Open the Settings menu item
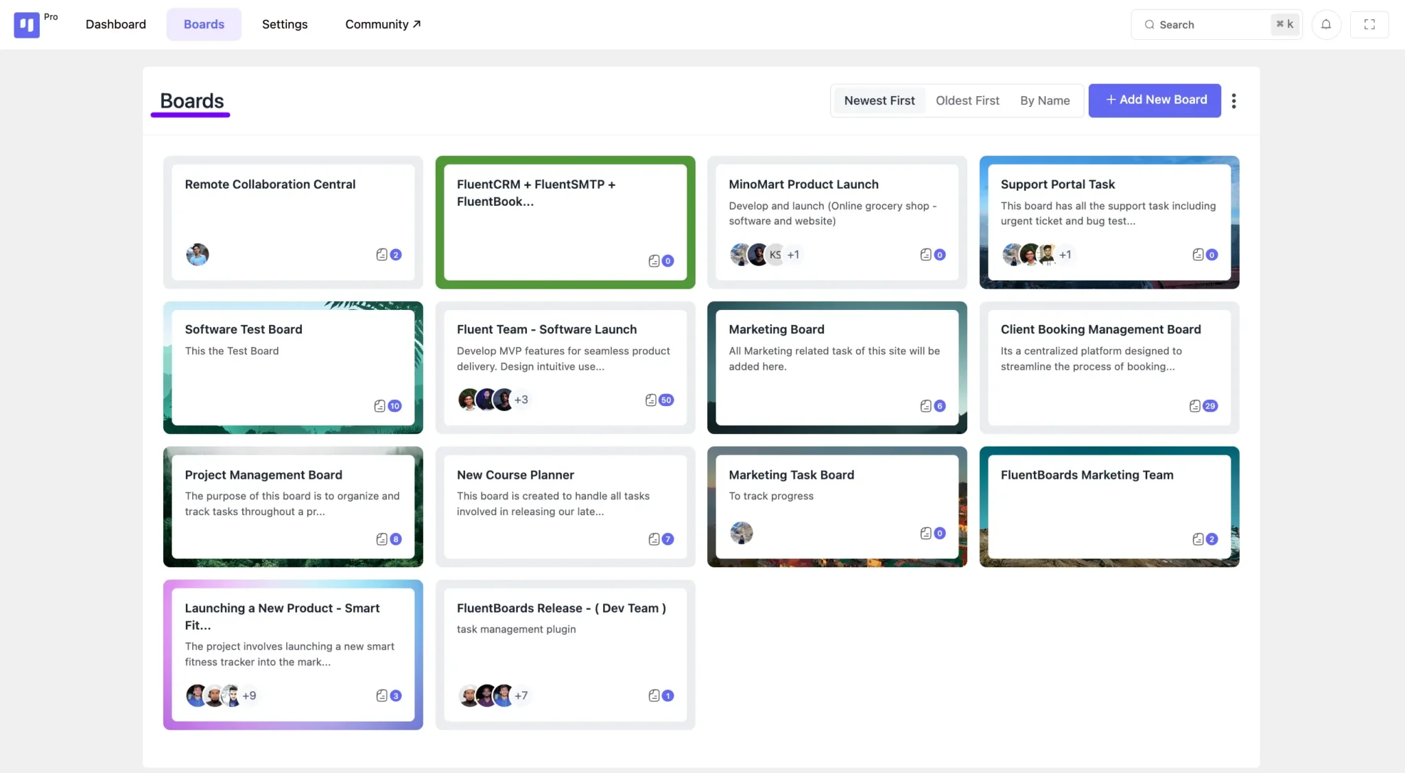Image resolution: width=1405 pixels, height=773 pixels. [x=285, y=25]
